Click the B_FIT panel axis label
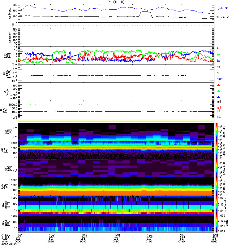This screenshot has height=248, width=232. (x=7, y=55)
